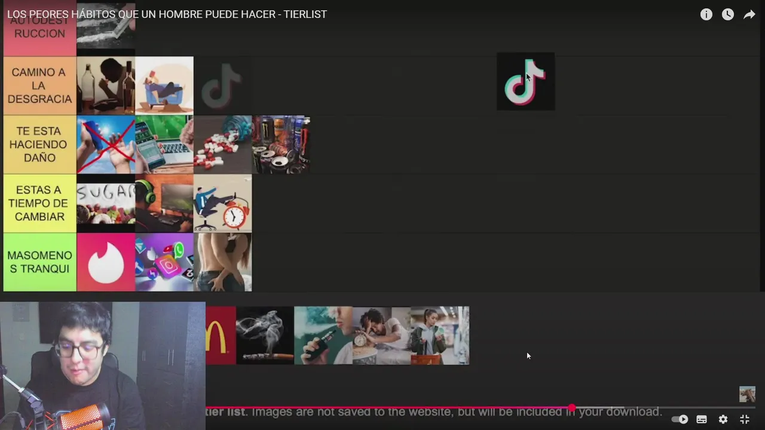Click the channel avatar watermark
The width and height of the screenshot is (765, 430).
(747, 394)
